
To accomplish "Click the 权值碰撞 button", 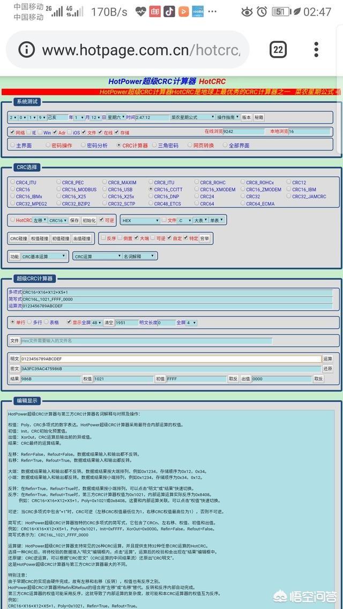I will coord(40,239).
